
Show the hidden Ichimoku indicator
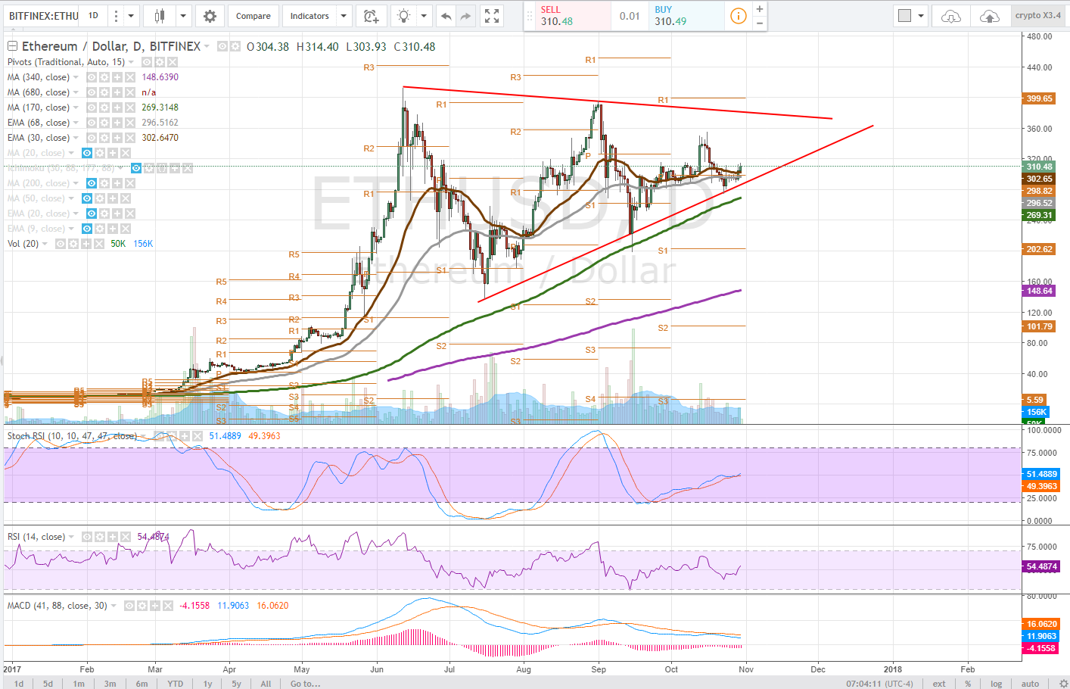[x=136, y=168]
